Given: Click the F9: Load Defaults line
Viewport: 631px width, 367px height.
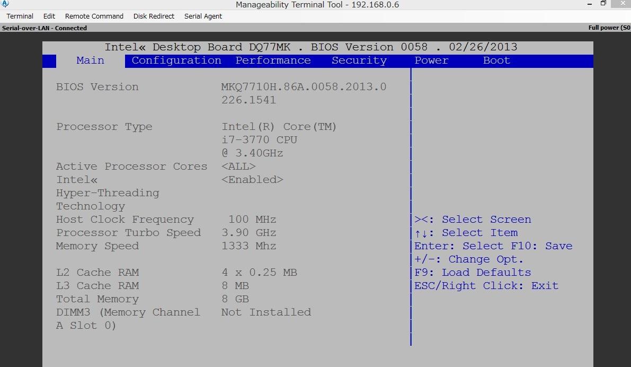Looking at the screenshot, I should [473, 273].
